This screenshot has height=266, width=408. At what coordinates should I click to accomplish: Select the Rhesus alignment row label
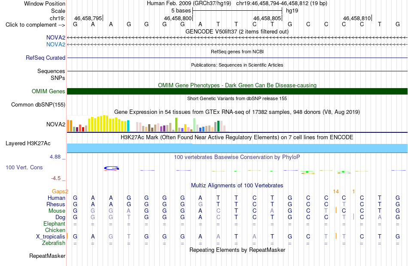tap(56, 204)
